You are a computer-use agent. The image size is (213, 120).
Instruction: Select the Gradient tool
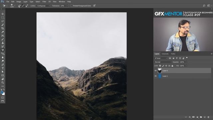pos(3,54)
